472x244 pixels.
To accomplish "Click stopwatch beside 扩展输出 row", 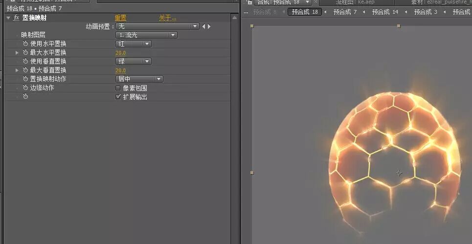I will (x=25, y=97).
